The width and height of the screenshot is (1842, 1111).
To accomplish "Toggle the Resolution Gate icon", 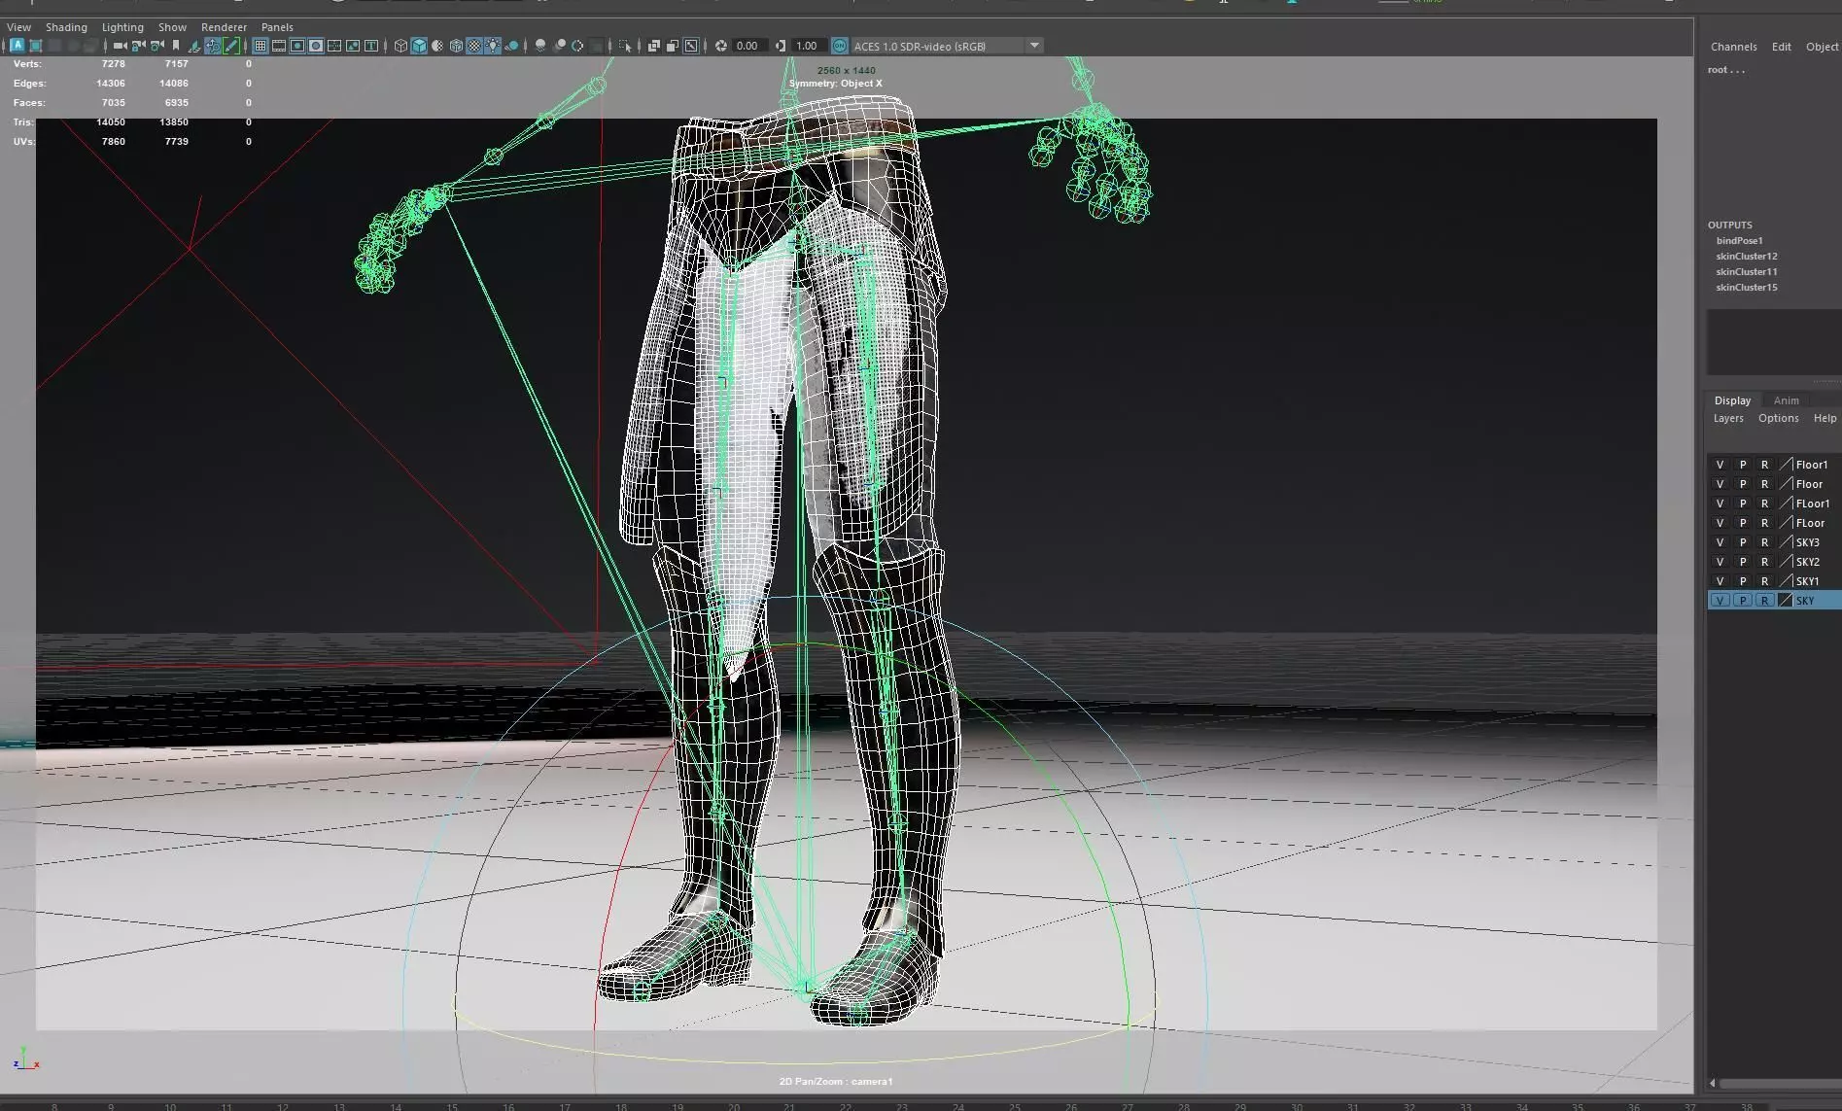I will click(x=297, y=46).
